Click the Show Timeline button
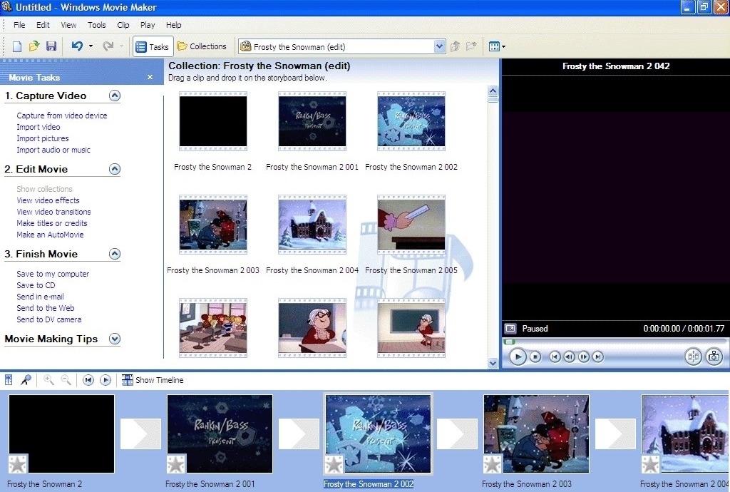This screenshot has height=492, width=730. coord(153,380)
